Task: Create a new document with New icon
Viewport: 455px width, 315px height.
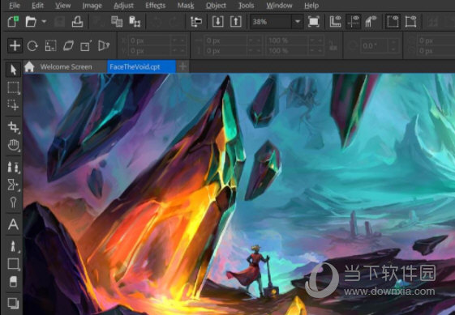Action: [x=13, y=22]
